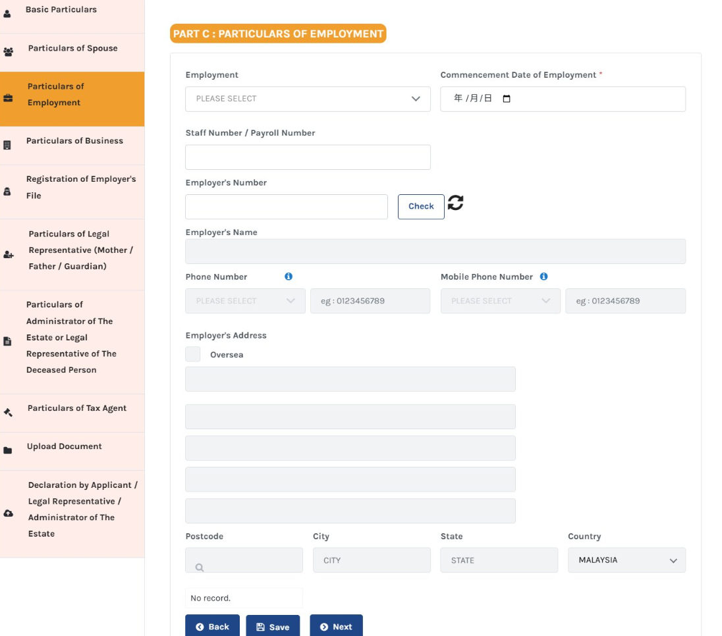The height and width of the screenshot is (636, 722).
Task: Click the gavel icon for Particulars of Tax Agent
Action: coord(8,412)
